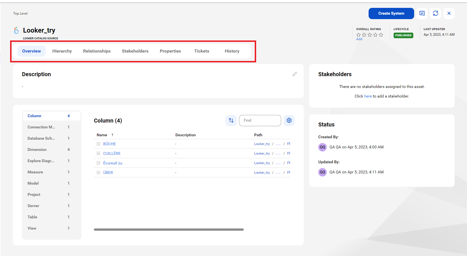Select Project in asset type list
Screen dimensions: 467x256
[x=52, y=195]
